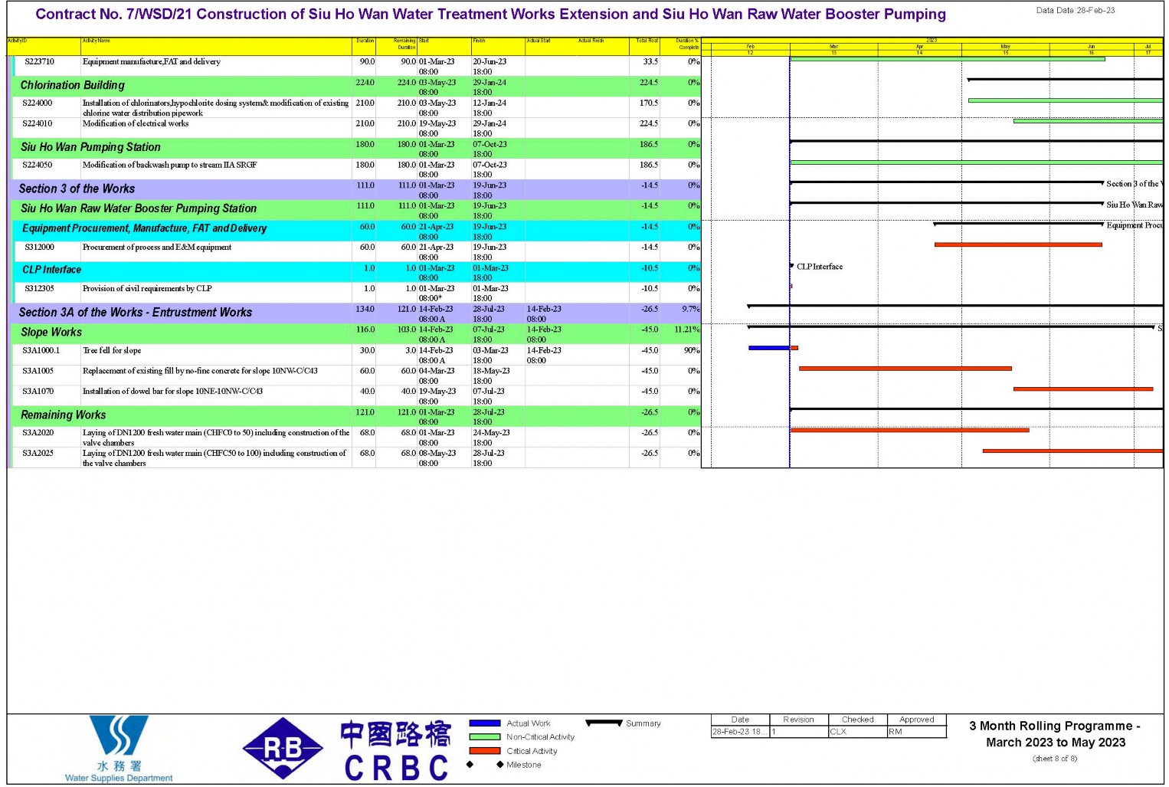Select the Total Float column header
The height and width of the screenshot is (787, 1169).
pos(646,44)
